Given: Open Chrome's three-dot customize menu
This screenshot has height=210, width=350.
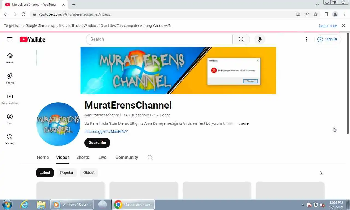Looking at the screenshot, I should 344,14.
